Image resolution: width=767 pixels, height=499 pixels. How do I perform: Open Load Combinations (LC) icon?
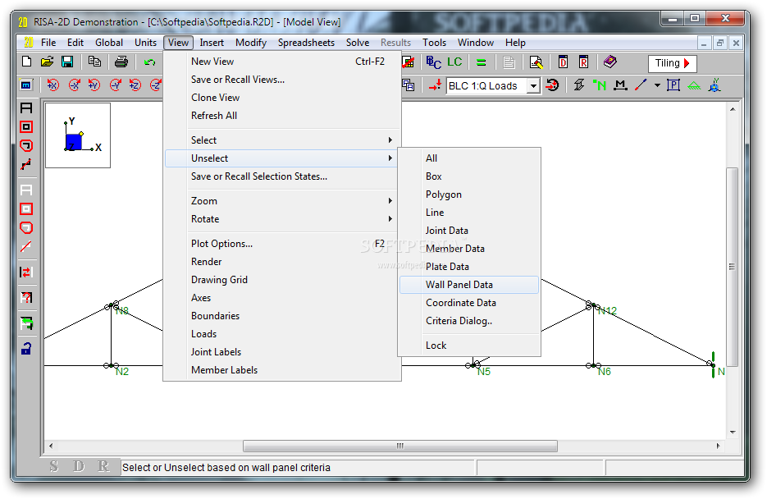[454, 62]
